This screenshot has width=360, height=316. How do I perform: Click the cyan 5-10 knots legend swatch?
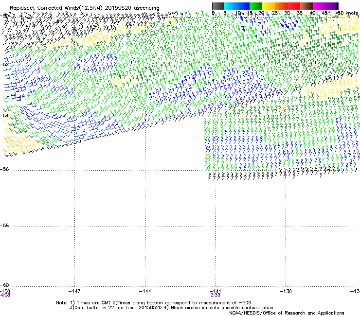(x=231, y=6)
